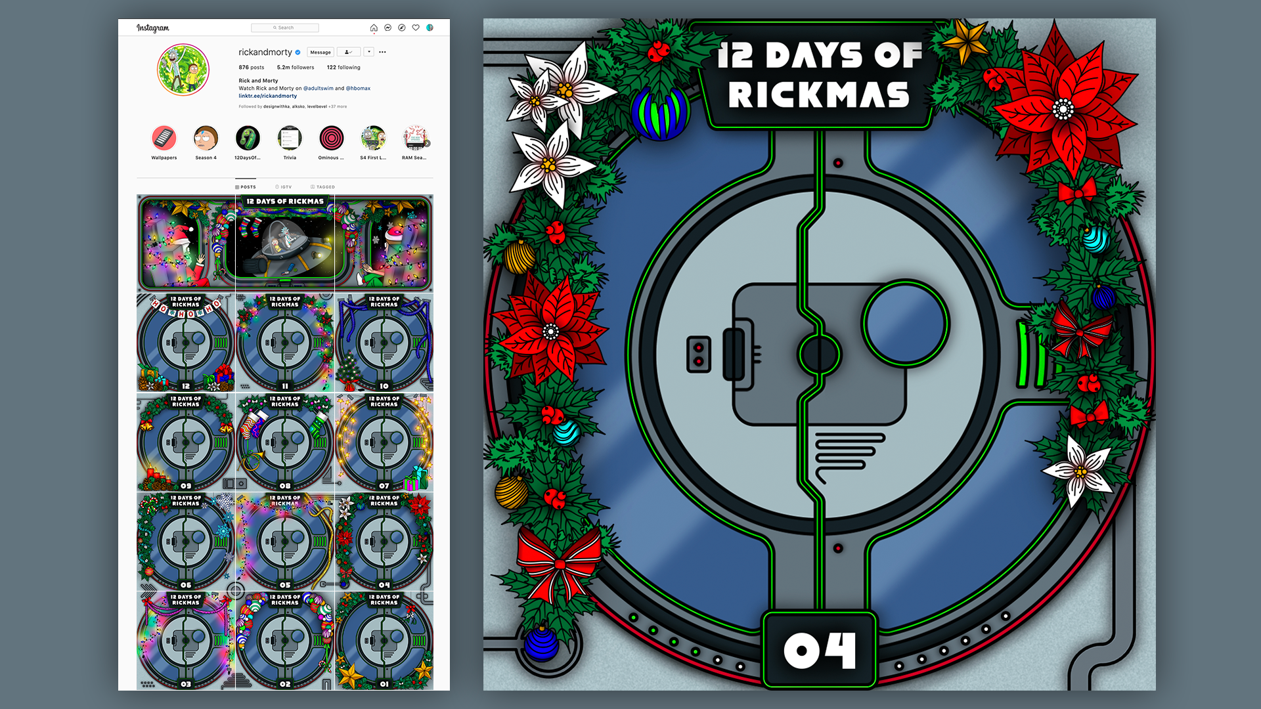Click the large 04 number plate

pyautogui.click(x=820, y=650)
